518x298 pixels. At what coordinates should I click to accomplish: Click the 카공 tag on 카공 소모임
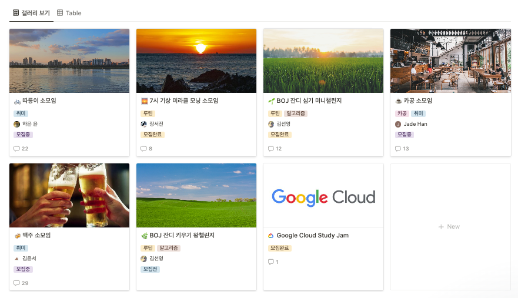point(402,113)
